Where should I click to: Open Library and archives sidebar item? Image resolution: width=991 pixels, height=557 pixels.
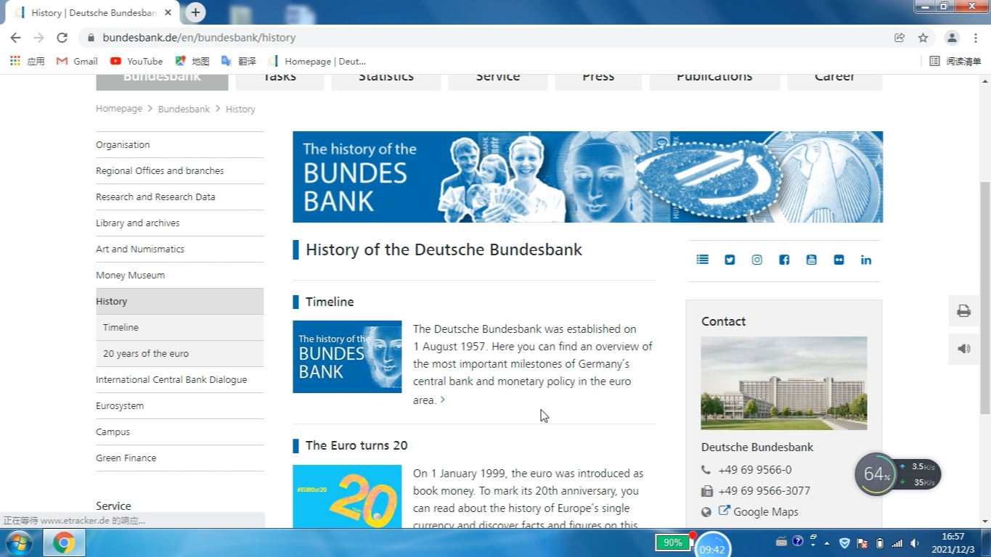[179, 223]
